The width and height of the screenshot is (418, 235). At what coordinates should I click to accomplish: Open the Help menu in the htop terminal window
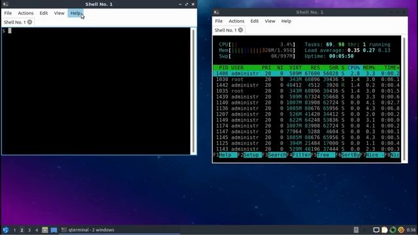click(x=286, y=21)
